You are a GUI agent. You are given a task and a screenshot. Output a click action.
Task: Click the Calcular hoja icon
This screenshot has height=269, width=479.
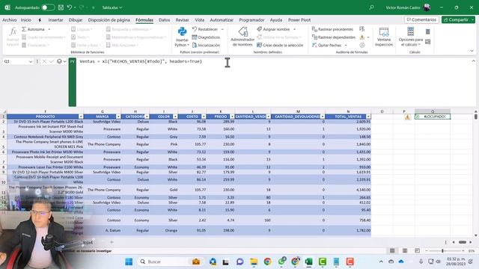(427, 42)
